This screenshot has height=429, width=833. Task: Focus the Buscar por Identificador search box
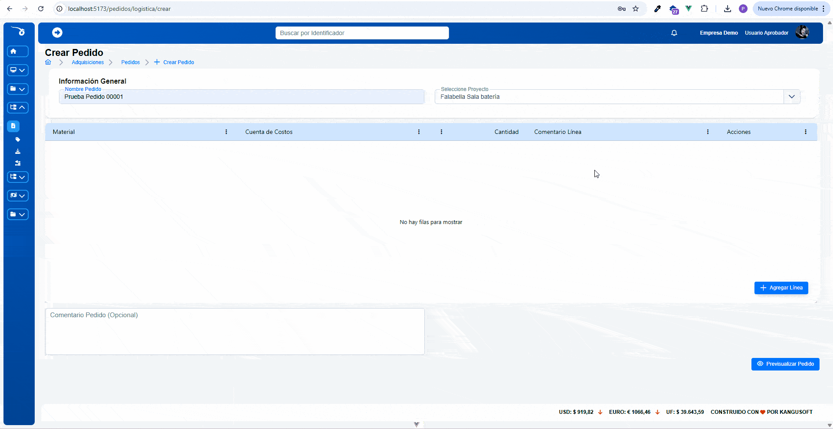362,33
